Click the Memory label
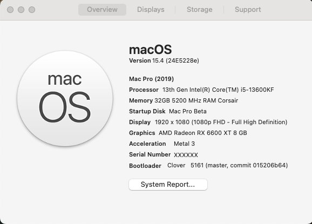The height and width of the screenshot is (224, 312). (141, 100)
